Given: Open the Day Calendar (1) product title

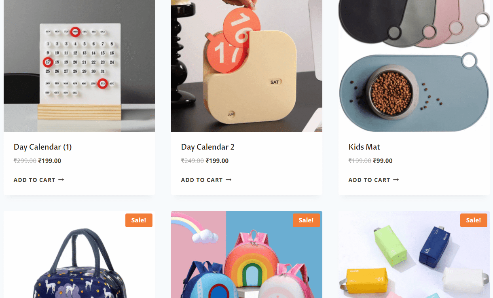Looking at the screenshot, I should point(42,147).
